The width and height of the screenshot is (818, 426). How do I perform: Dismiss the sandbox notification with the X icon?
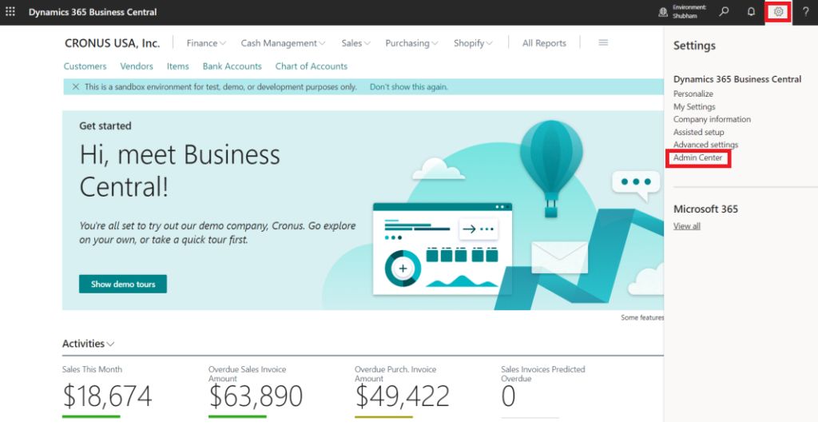tap(76, 86)
